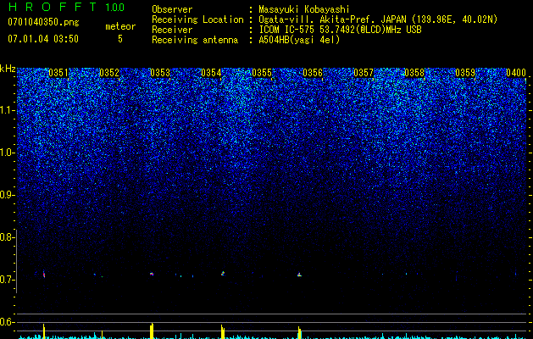Click the 0352 time marker
The height and width of the screenshot is (339, 533).
(109, 73)
